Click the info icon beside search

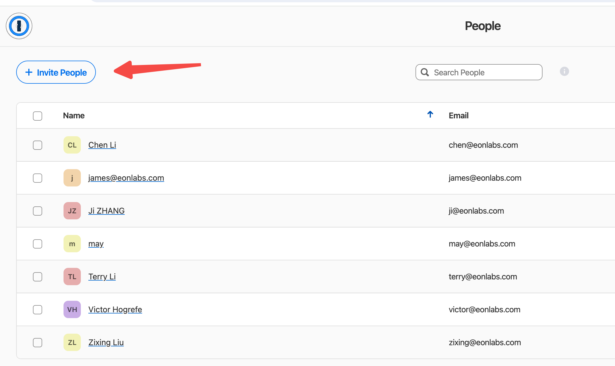(564, 71)
